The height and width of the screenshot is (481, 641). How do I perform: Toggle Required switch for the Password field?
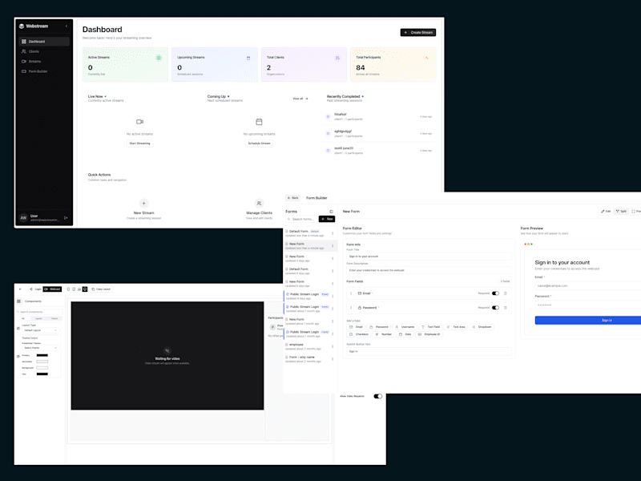click(x=495, y=308)
